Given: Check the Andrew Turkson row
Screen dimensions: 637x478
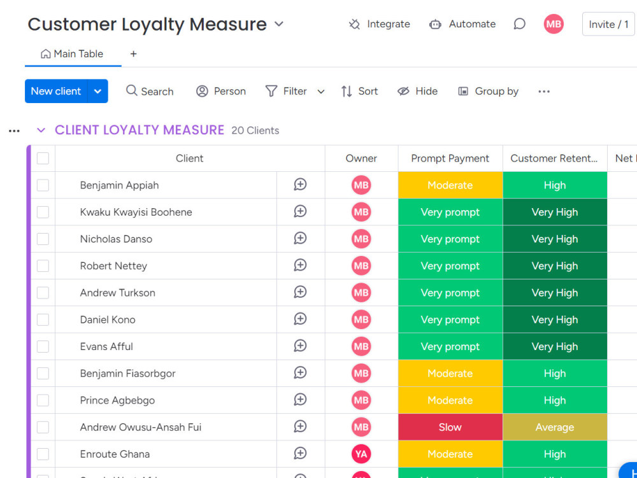Looking at the screenshot, I should (x=43, y=293).
